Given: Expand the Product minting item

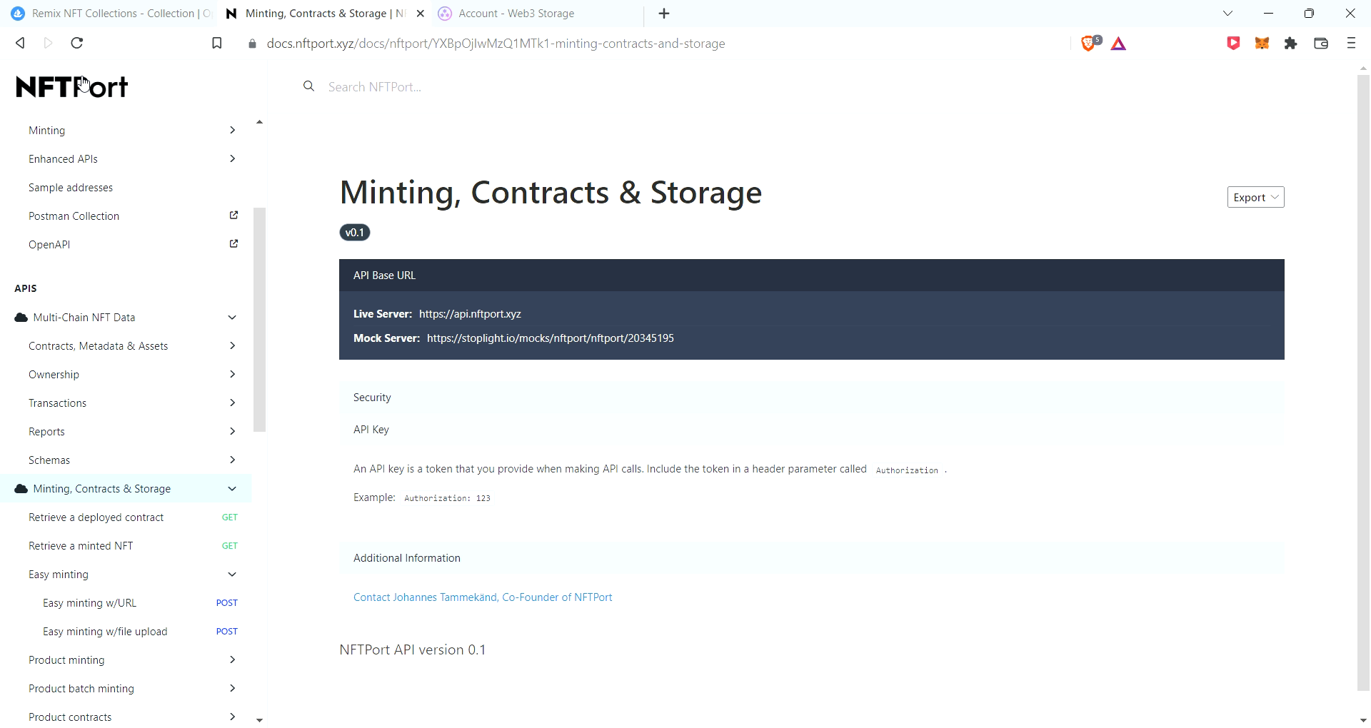Looking at the screenshot, I should pyautogui.click(x=232, y=660).
